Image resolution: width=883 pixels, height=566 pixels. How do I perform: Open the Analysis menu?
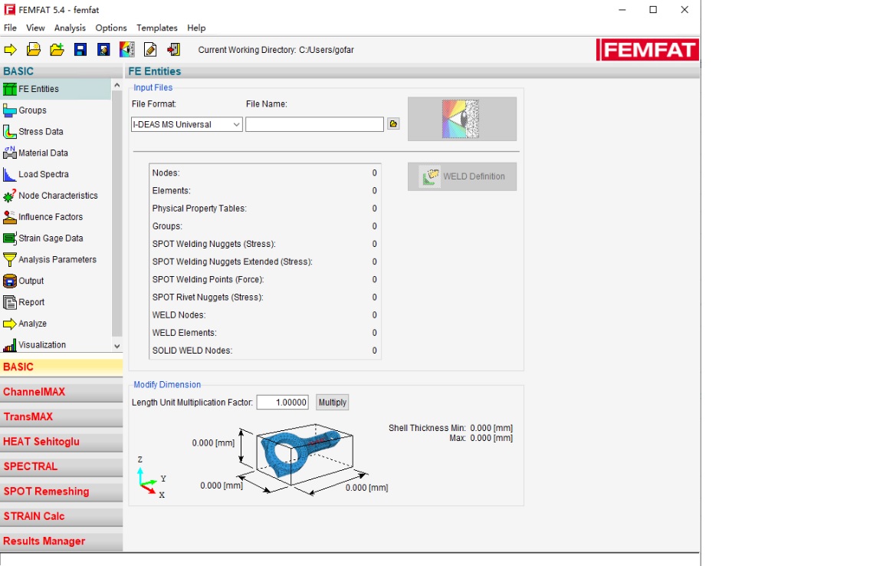pyautogui.click(x=70, y=28)
